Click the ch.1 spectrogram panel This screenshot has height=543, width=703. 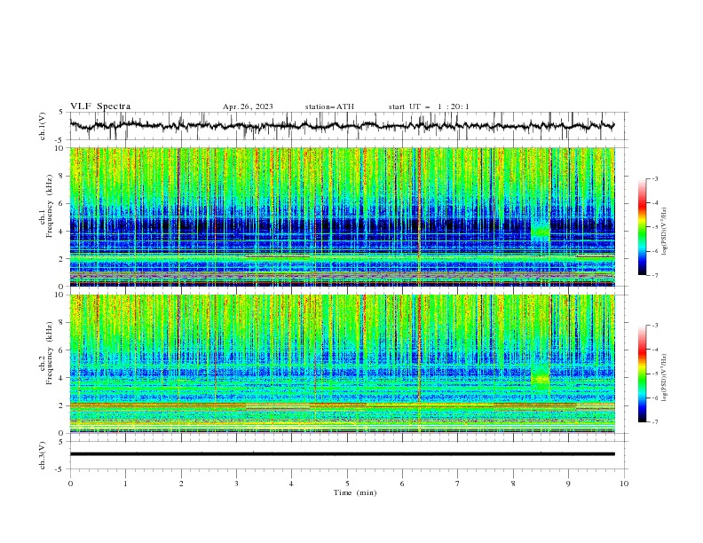pos(343,216)
